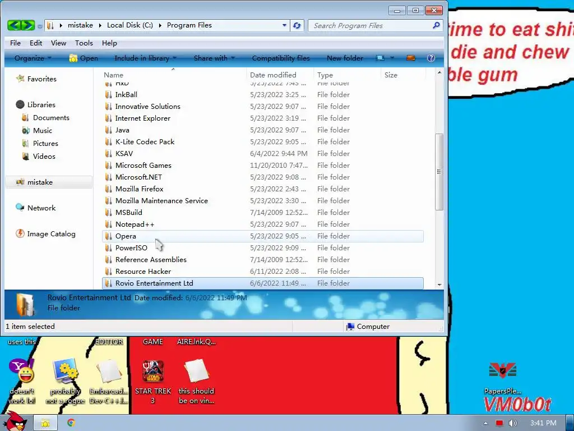The image size is (574, 431).
Task: Click the KSAV folder icon
Action: pyautogui.click(x=108, y=153)
